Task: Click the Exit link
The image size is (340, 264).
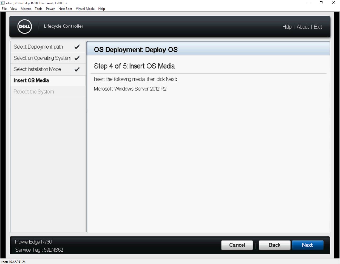Action: click(x=318, y=27)
